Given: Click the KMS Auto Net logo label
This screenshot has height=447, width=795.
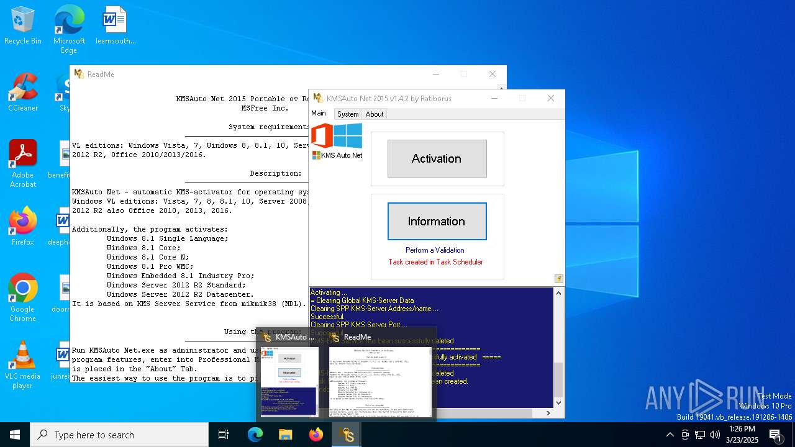Looking at the screenshot, I should point(337,155).
